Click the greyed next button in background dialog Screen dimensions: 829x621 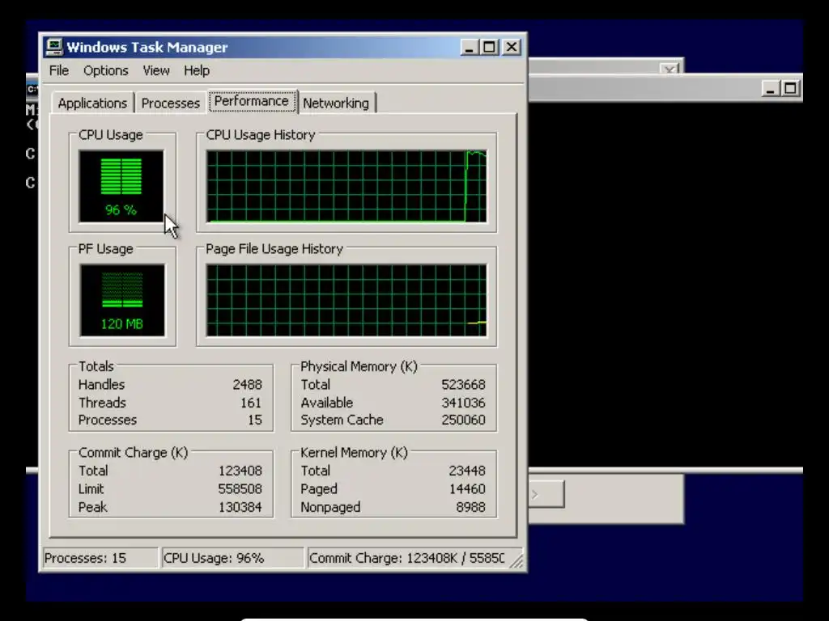pyautogui.click(x=546, y=494)
